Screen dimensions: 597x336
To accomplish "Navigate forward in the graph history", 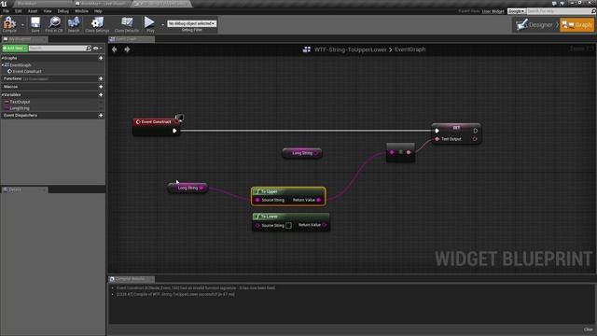I will [127, 49].
